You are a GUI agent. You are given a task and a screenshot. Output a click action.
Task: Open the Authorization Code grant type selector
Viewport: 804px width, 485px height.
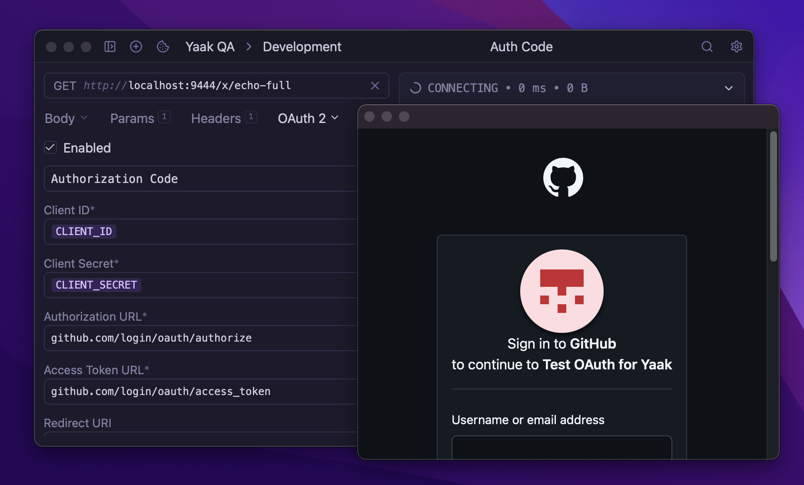[x=200, y=179]
